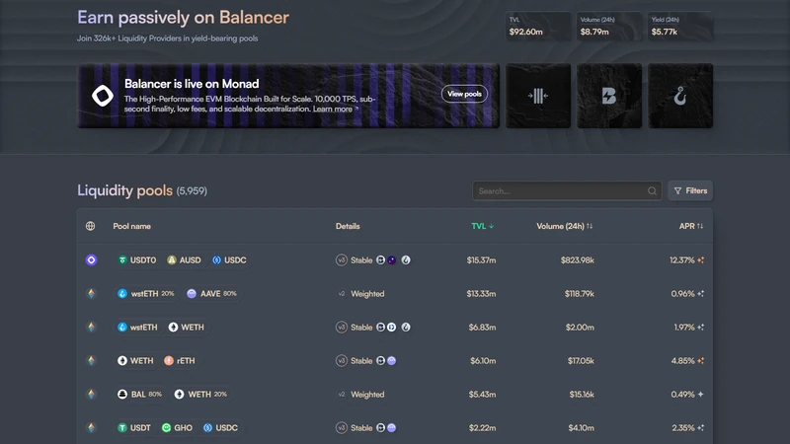Screen dimensions: 790x444
Task: Select USDC chip in USDT GHO row
Action: [220, 428]
